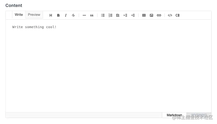
Task: Insert a blockquote
Action: pos(92,15)
